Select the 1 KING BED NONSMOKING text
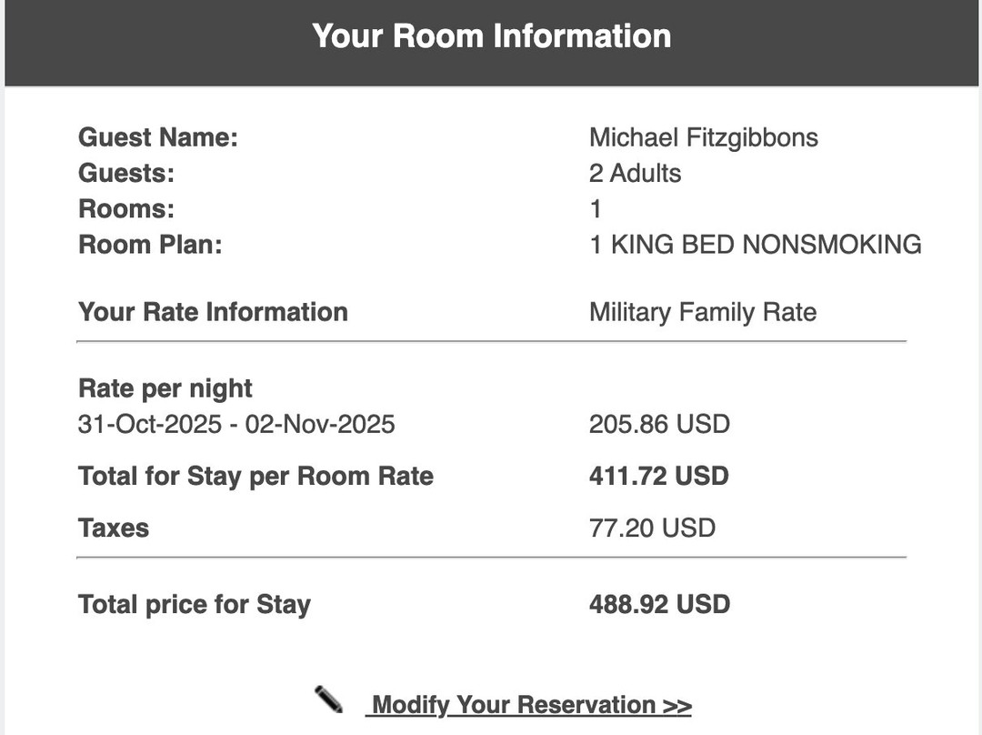Image resolution: width=982 pixels, height=735 pixels. click(x=755, y=245)
